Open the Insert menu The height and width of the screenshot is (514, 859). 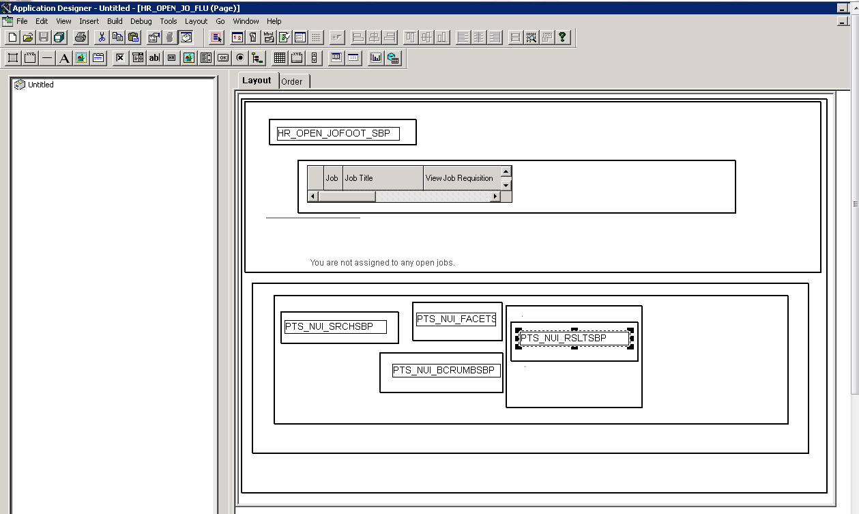click(x=89, y=21)
